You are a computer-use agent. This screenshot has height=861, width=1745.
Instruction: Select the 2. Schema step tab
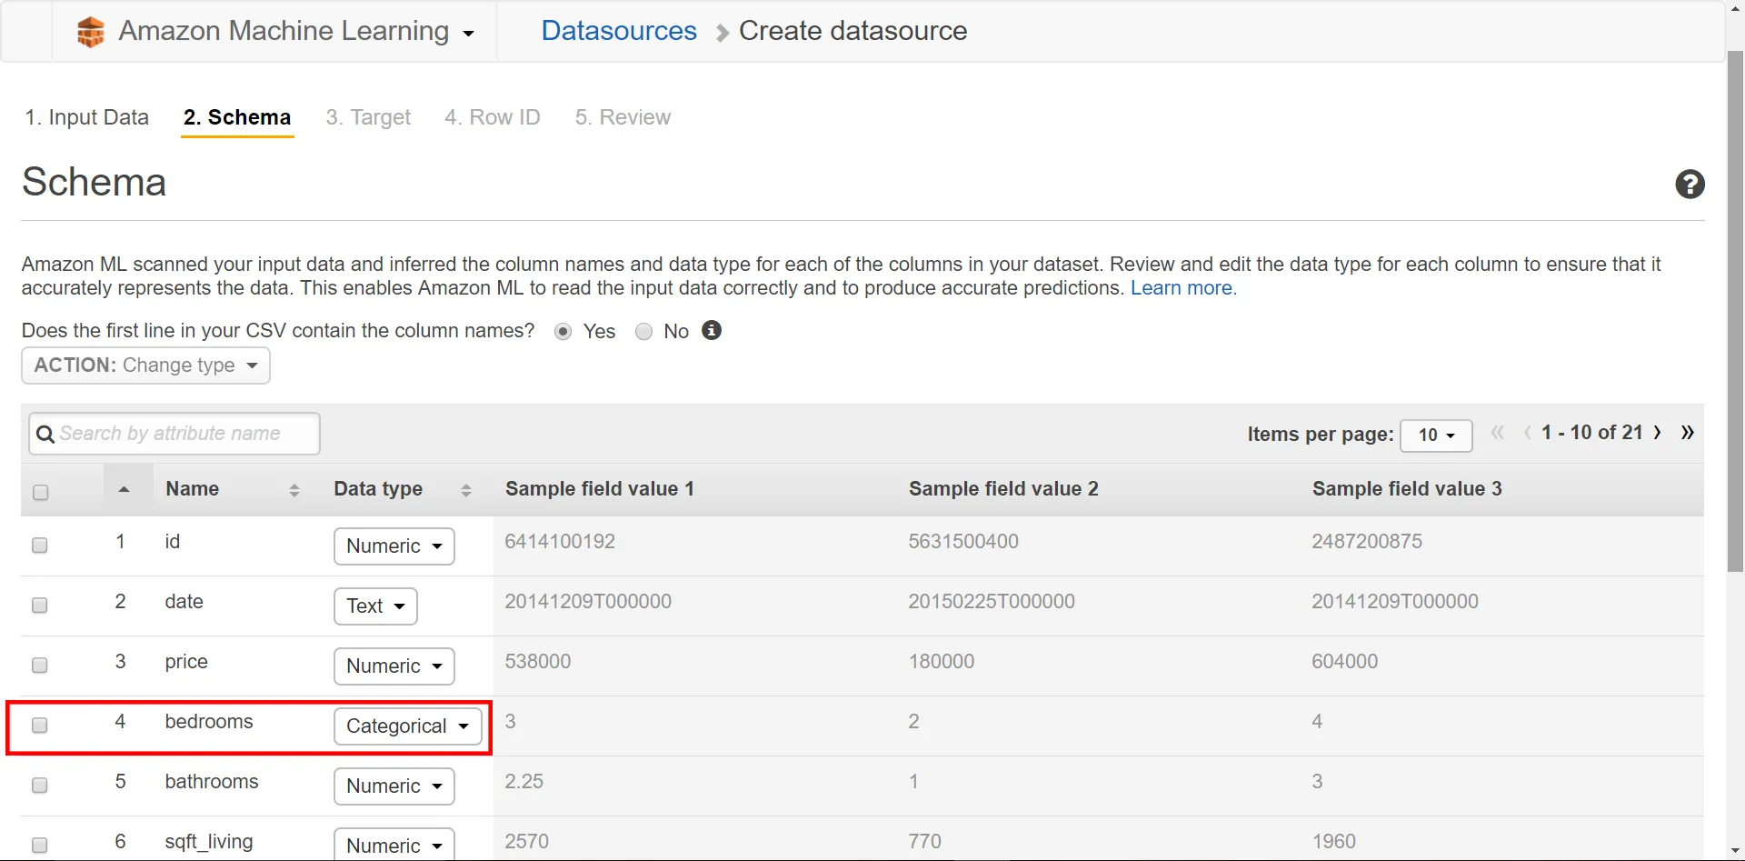coord(237,117)
